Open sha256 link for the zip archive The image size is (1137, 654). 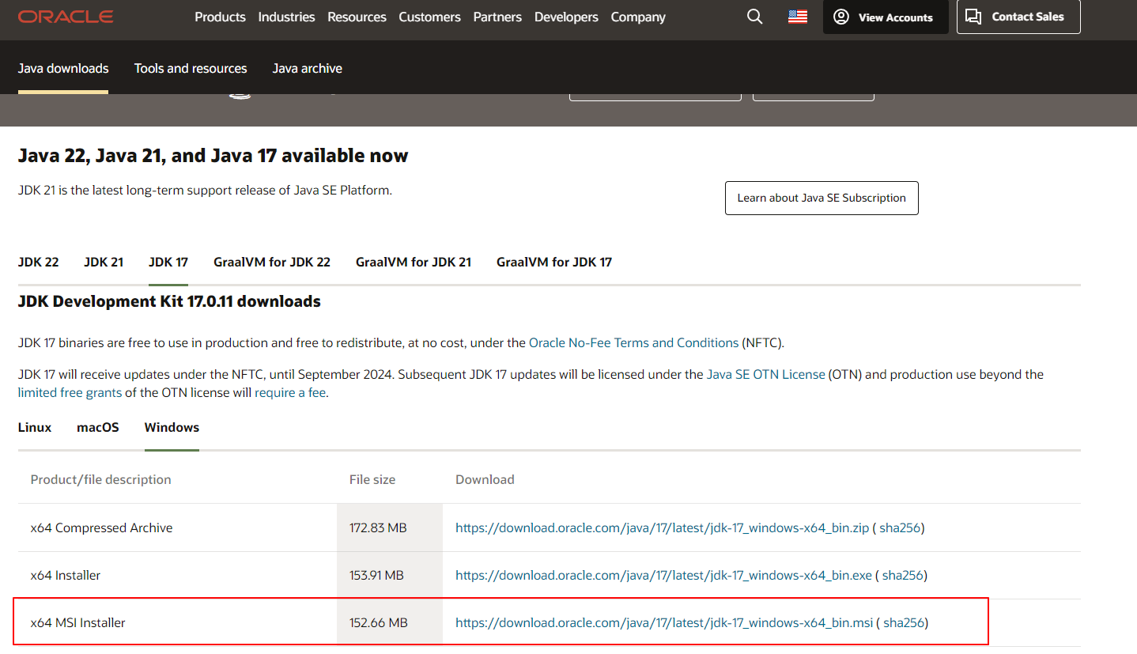[x=900, y=527]
